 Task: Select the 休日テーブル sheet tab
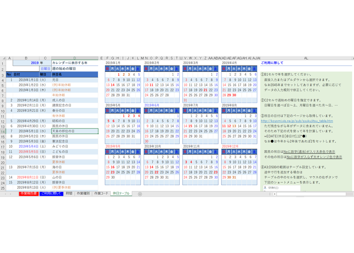coord(121,193)
